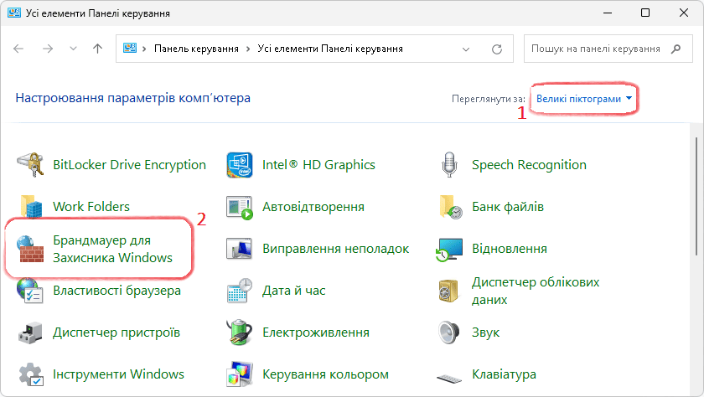The width and height of the screenshot is (704, 397).
Task: Open the Автовідтворення link
Action: pyautogui.click(x=313, y=207)
